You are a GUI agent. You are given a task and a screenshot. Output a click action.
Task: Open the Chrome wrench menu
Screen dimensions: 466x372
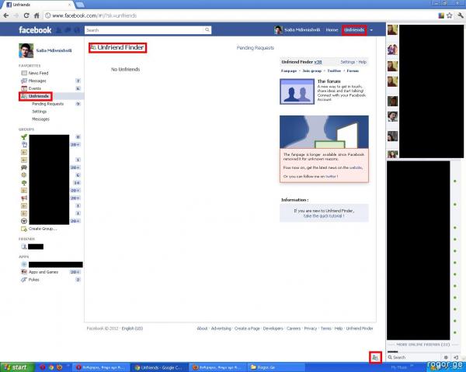click(460, 15)
